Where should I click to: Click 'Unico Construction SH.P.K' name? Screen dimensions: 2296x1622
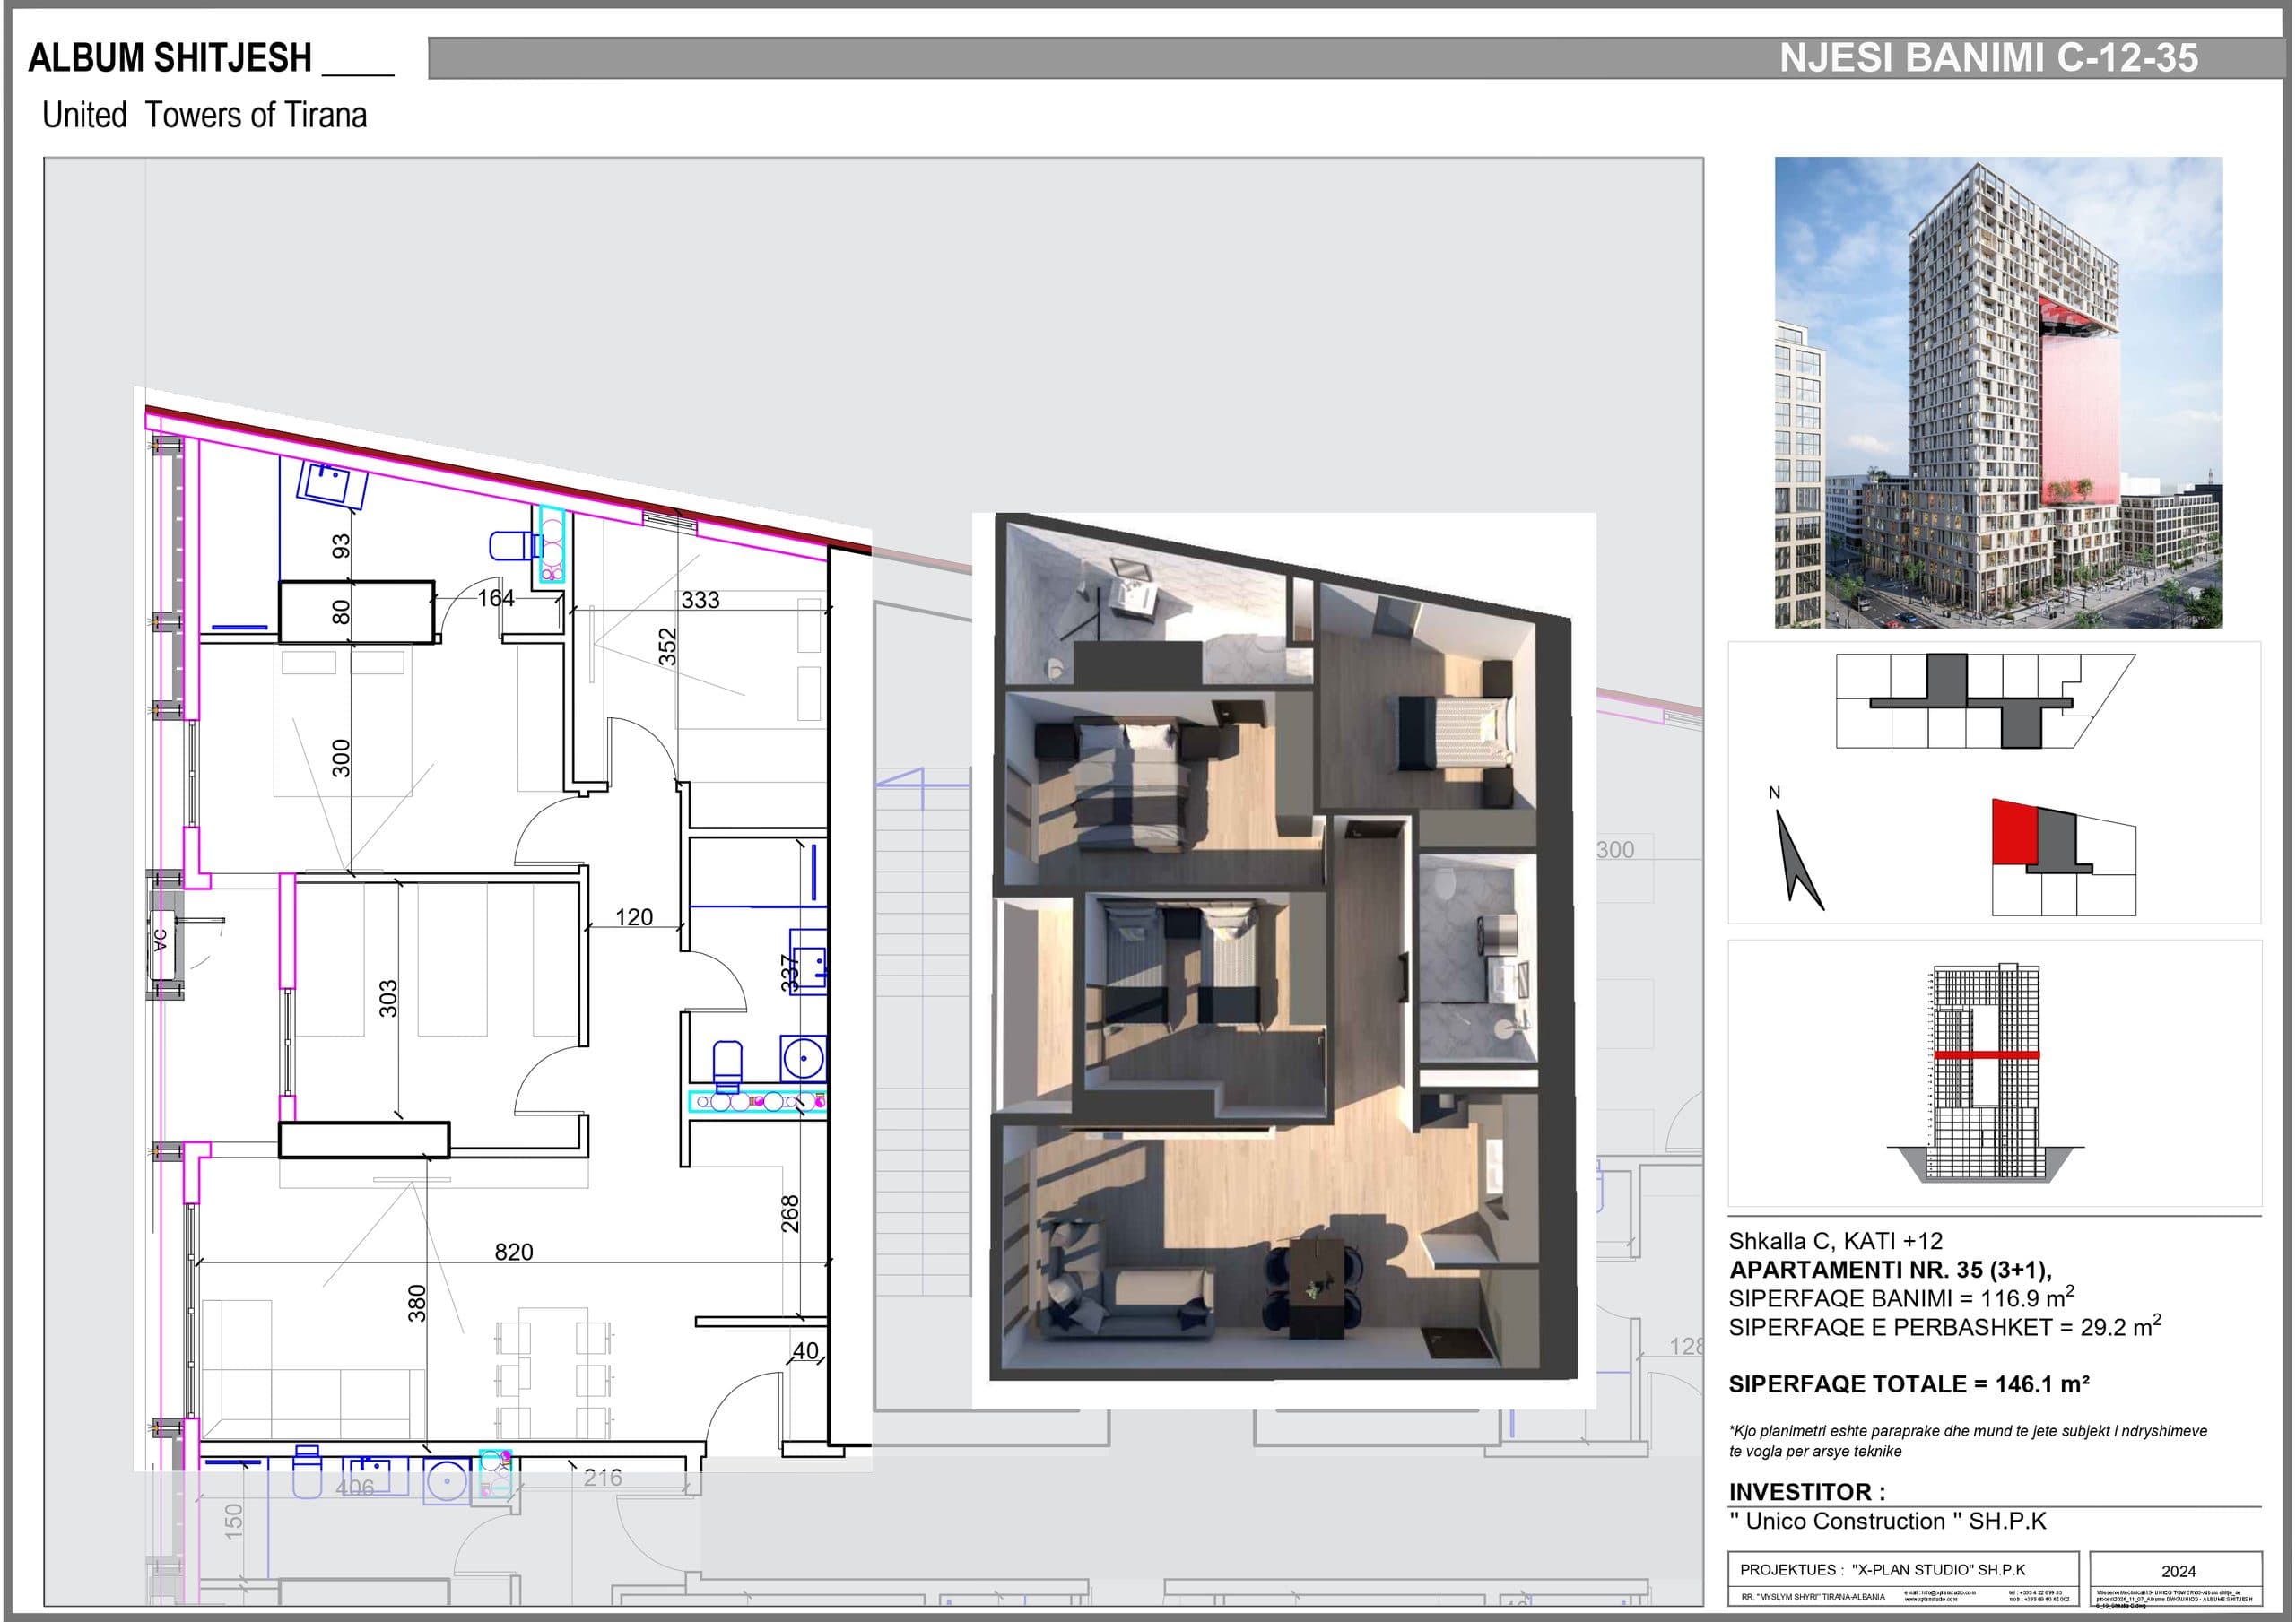pyautogui.click(x=1888, y=1521)
